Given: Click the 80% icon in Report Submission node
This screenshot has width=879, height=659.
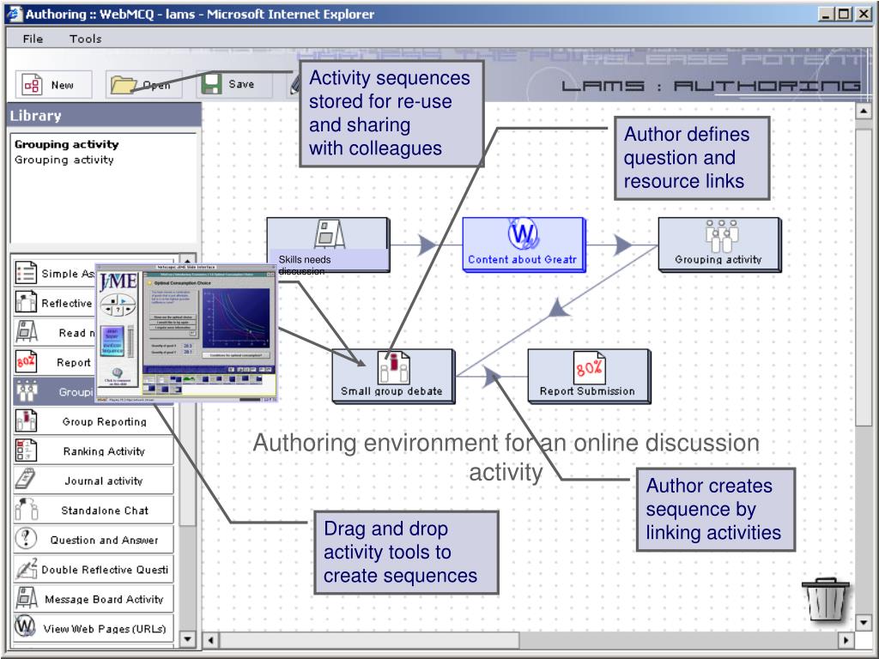Looking at the screenshot, I should click(589, 367).
